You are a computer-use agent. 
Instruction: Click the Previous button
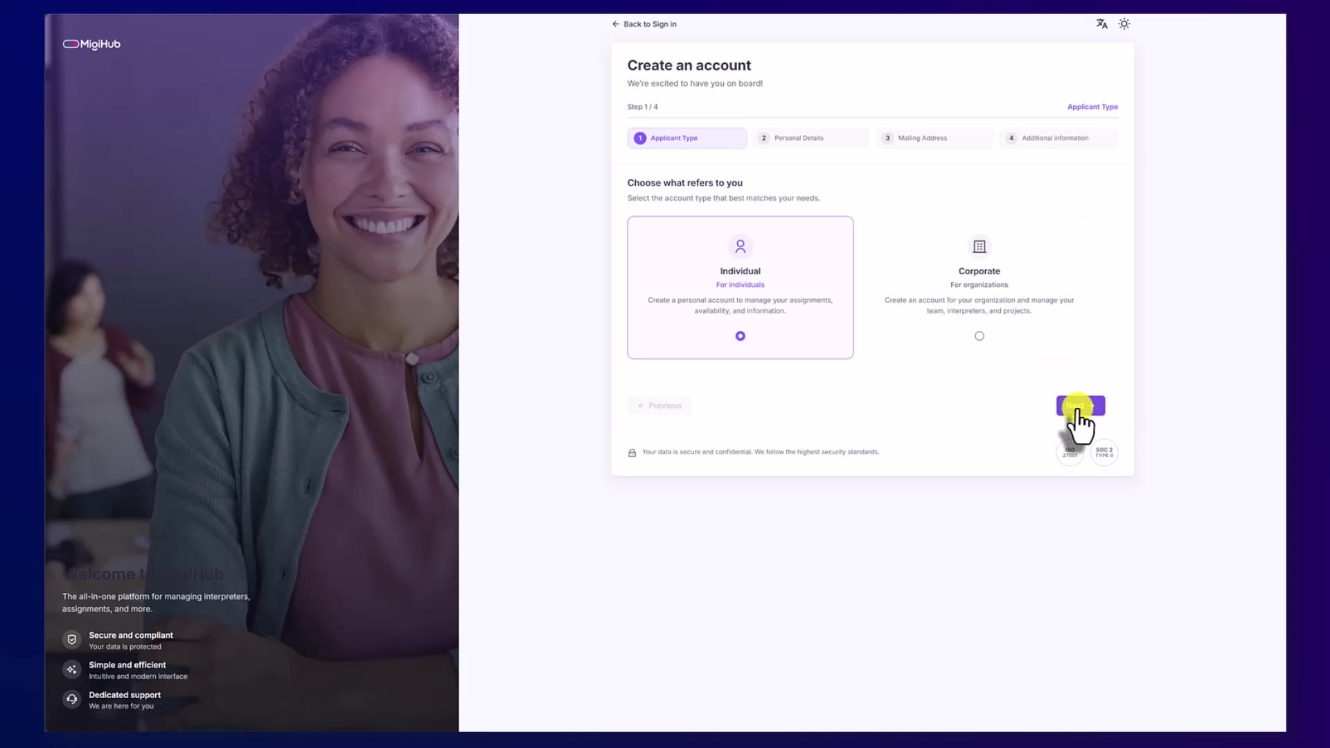click(x=659, y=406)
